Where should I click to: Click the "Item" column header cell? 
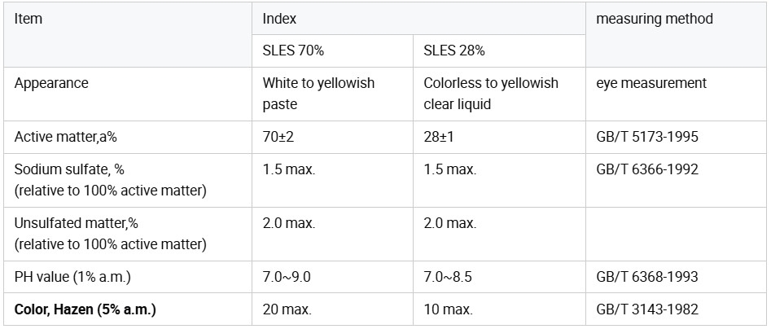click(28, 19)
